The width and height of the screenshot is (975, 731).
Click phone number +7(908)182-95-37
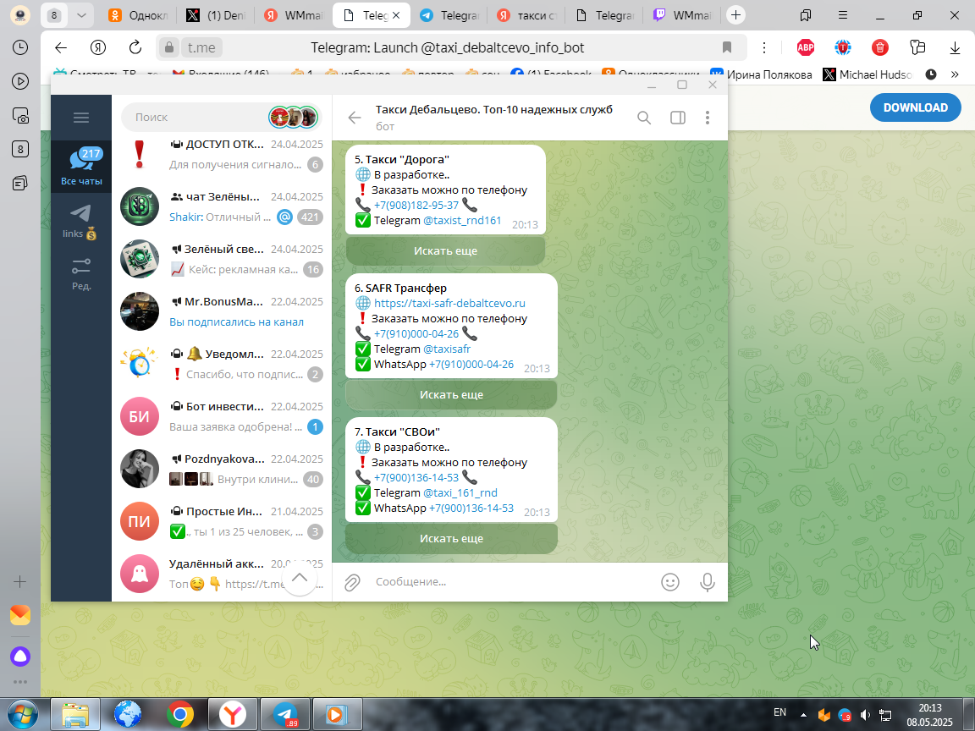[x=416, y=205]
